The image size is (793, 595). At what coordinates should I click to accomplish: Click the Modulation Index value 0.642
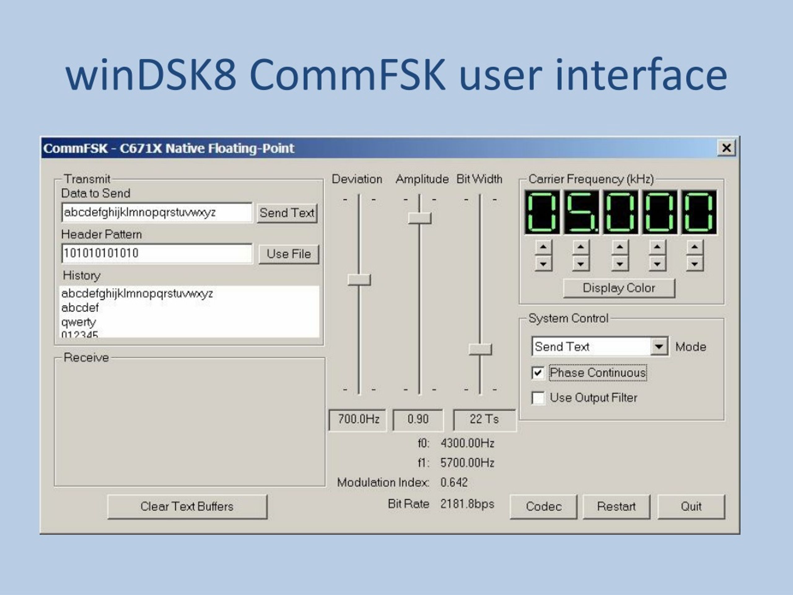pos(454,483)
